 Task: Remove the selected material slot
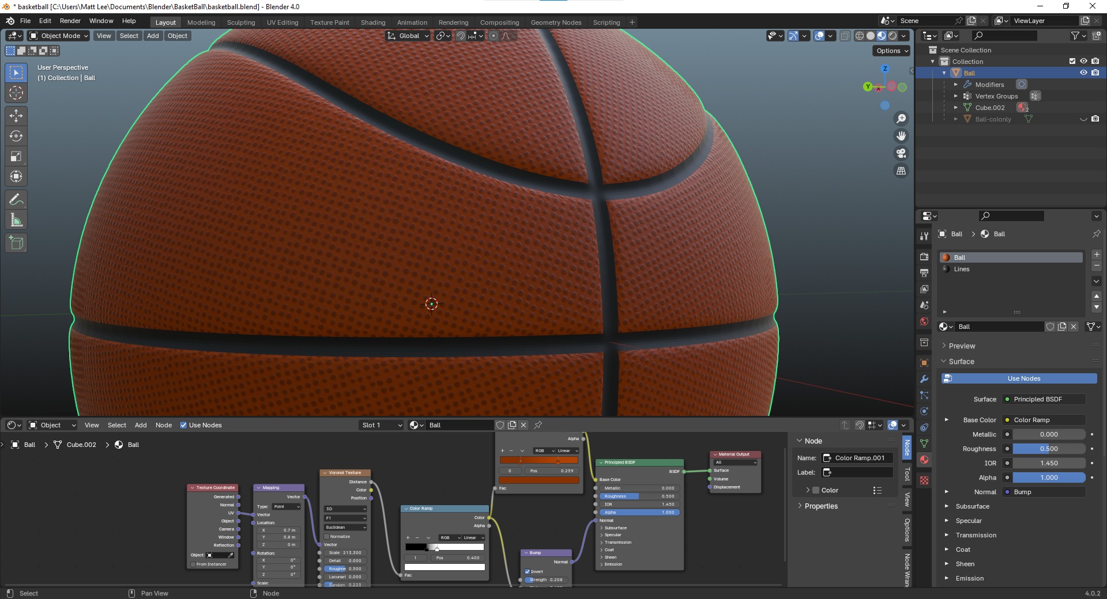[1097, 266]
